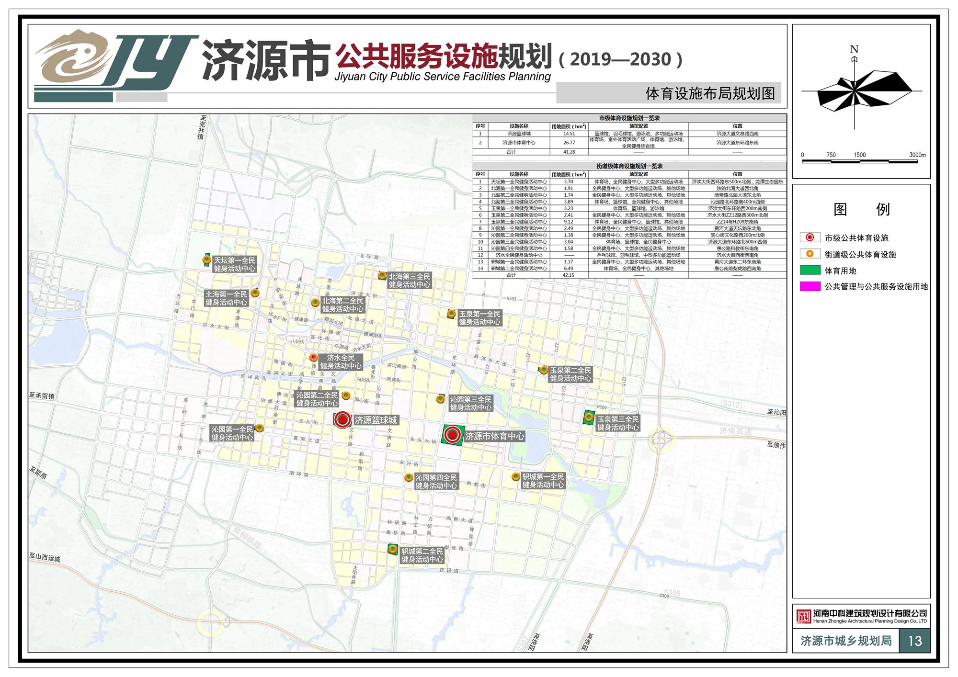The image size is (958, 677).
Task: Click the 体育设施布局规划图 title banner
Action: tap(669, 93)
